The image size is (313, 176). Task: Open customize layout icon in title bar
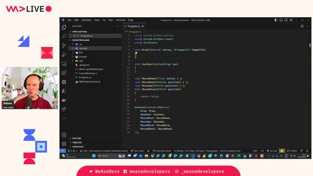point(291,20)
